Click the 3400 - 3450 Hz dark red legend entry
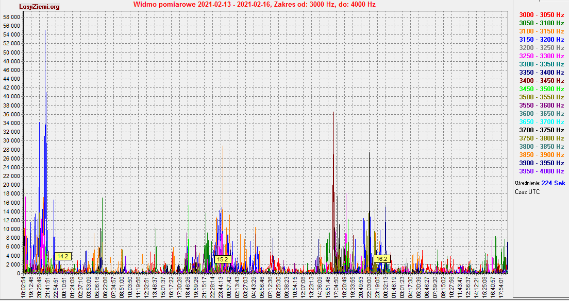Viewport: 569px width, 301px height. 541,81
